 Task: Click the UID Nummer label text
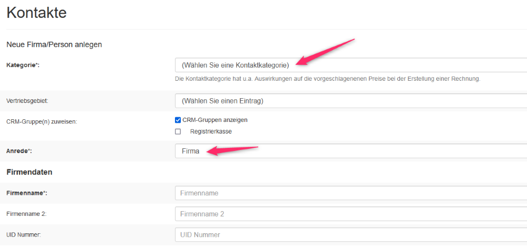pyautogui.click(x=23, y=234)
